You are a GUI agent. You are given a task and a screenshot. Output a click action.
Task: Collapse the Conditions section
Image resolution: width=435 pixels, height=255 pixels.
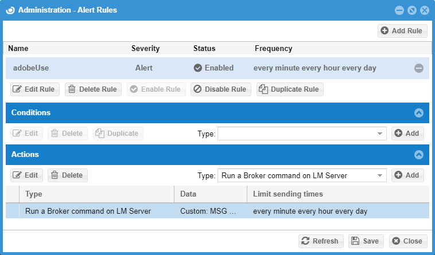click(419, 113)
